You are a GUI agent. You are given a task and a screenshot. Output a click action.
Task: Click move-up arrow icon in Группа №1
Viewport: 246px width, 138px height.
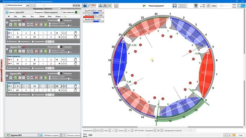point(28,25)
